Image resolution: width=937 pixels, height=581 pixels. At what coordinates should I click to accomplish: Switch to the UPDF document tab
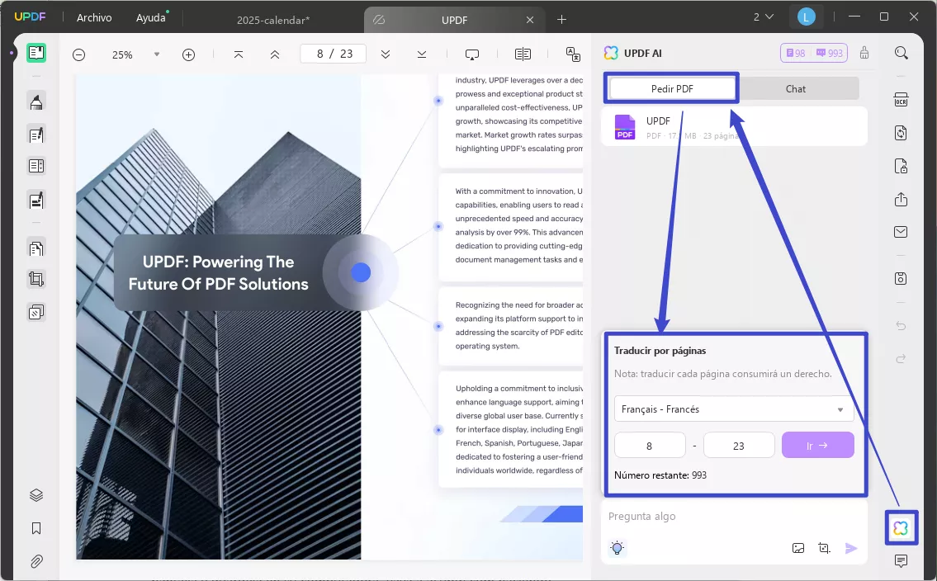click(454, 20)
